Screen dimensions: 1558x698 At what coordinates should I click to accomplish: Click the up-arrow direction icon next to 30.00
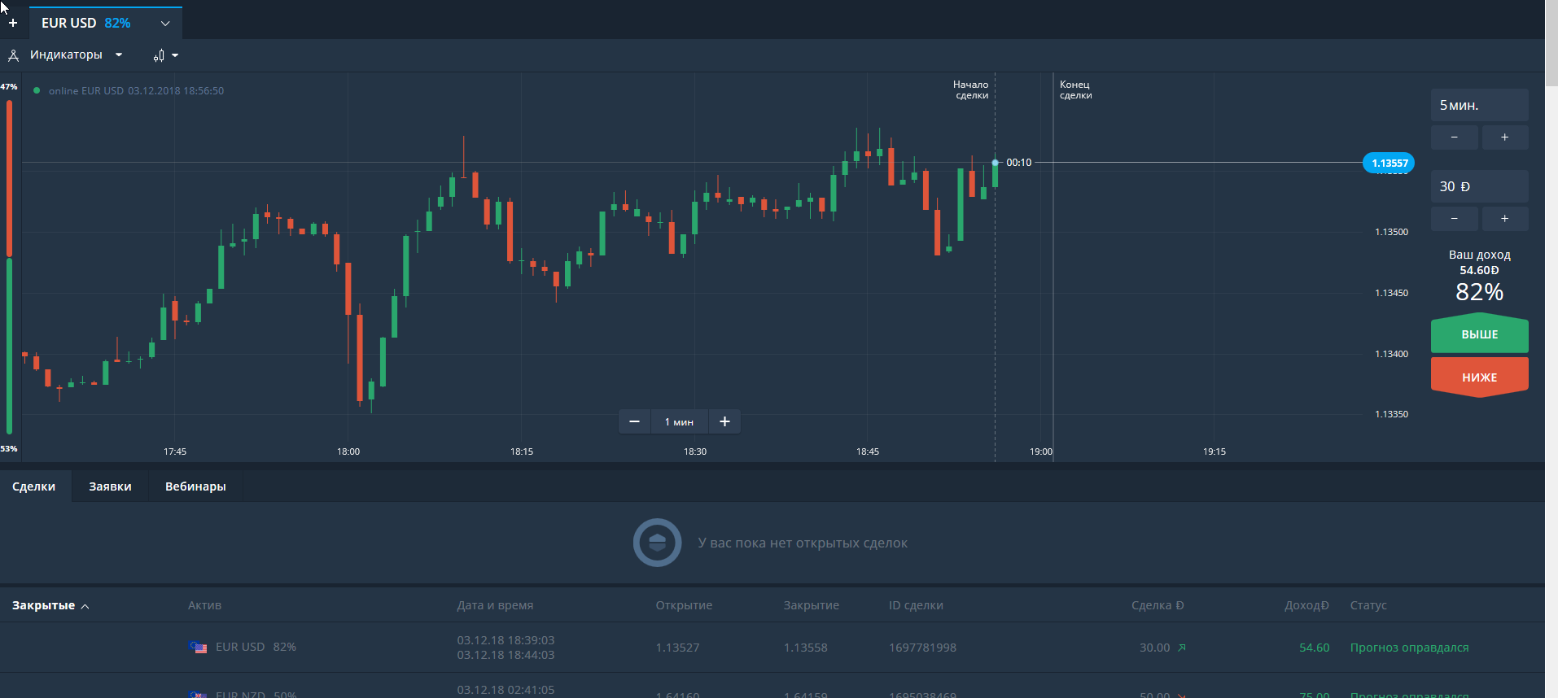[1182, 648]
